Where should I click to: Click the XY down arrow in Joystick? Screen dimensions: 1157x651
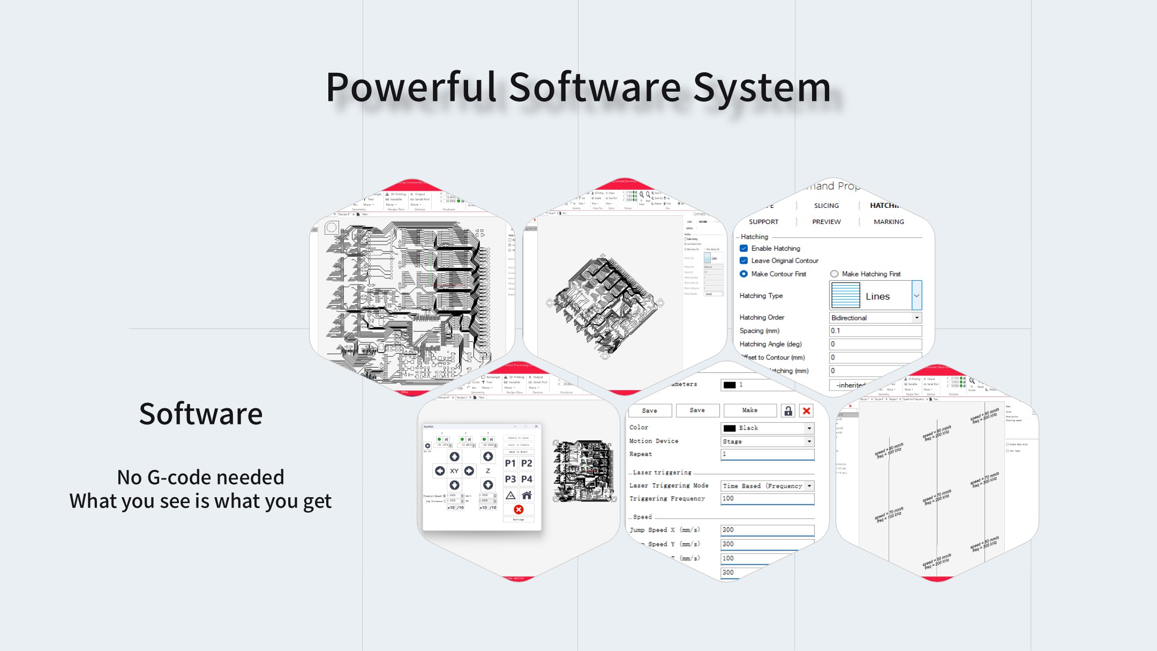click(x=454, y=485)
